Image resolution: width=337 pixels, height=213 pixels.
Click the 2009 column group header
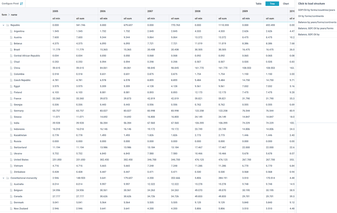coord(264,11)
